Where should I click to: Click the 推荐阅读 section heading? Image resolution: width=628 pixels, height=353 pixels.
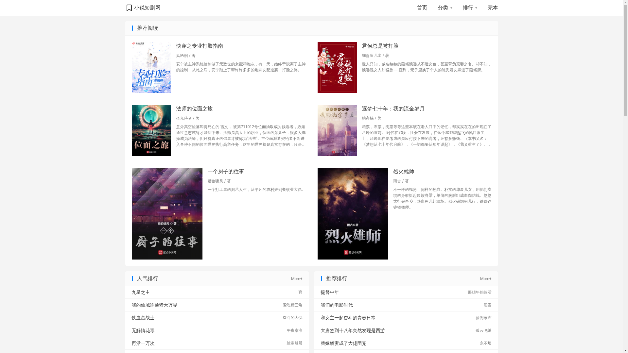tap(148, 28)
